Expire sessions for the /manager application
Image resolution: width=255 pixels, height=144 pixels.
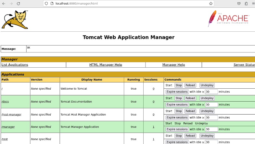(177, 129)
